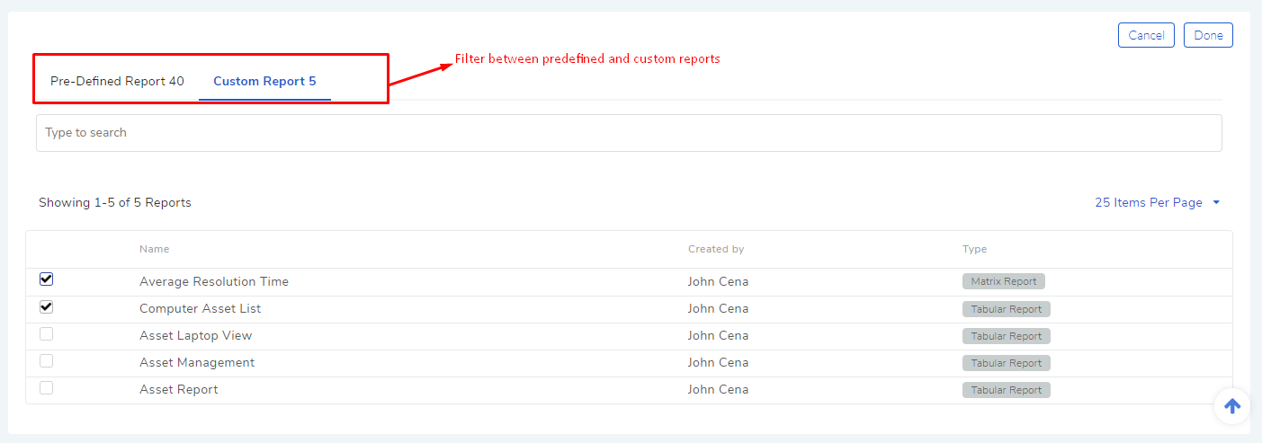The width and height of the screenshot is (1262, 443).
Task: Tick the Asset Management checkbox
Action: (x=47, y=360)
